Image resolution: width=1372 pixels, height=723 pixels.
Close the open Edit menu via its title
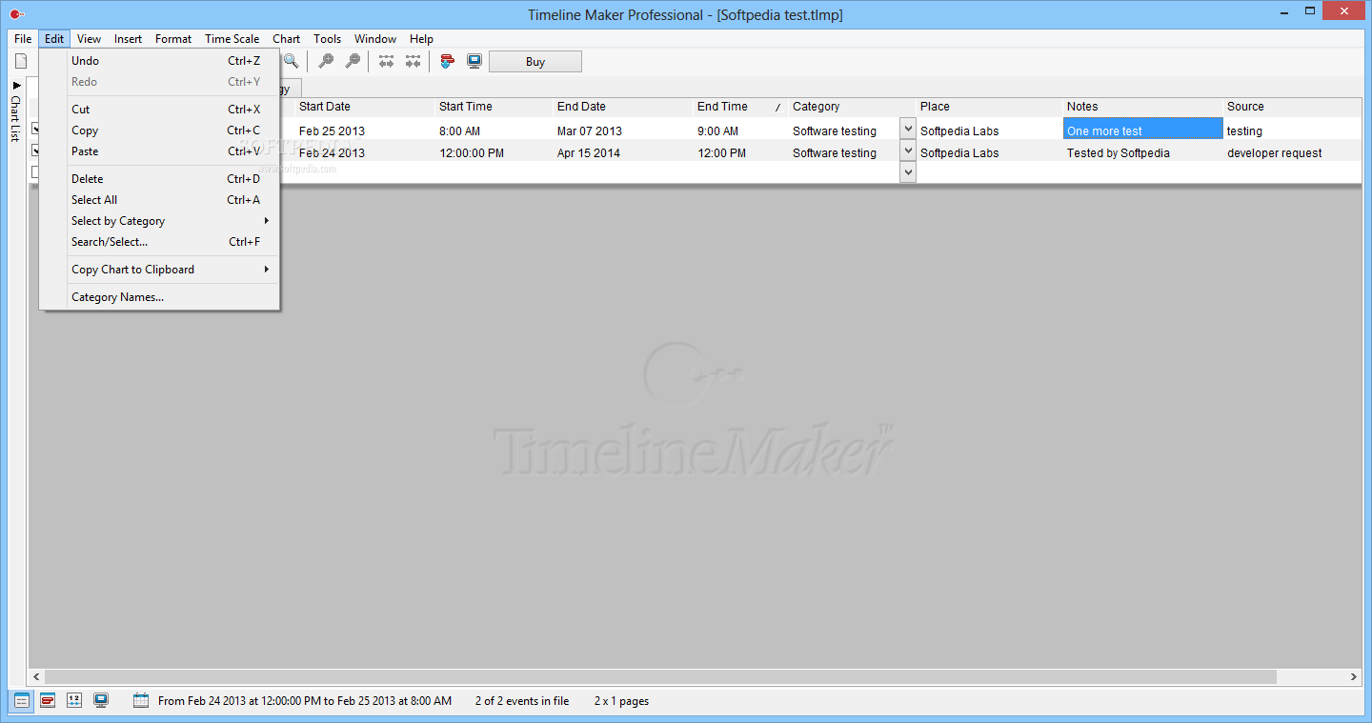54,39
